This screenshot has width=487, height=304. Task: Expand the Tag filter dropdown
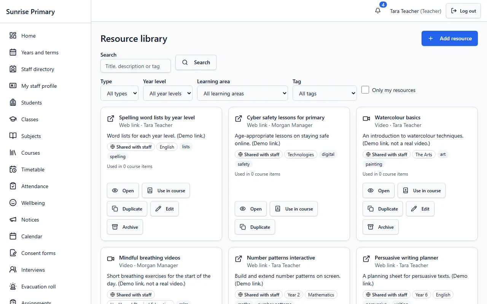pos(325,93)
